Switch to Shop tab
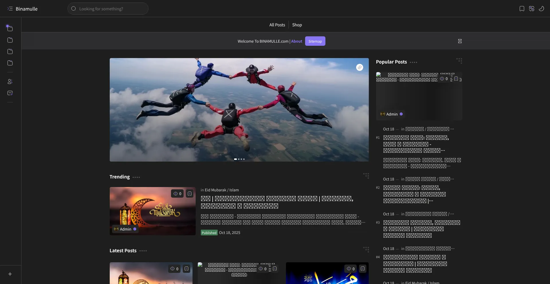This screenshot has width=550, height=284. click(x=297, y=25)
